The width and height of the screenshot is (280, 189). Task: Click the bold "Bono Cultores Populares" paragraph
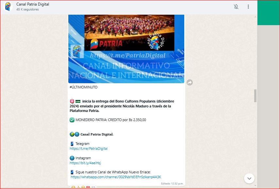tap(122, 106)
